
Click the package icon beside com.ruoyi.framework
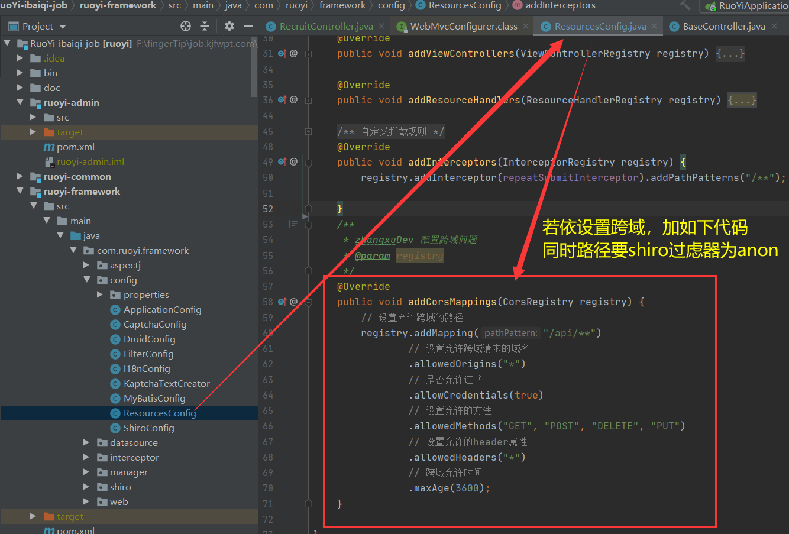89,251
